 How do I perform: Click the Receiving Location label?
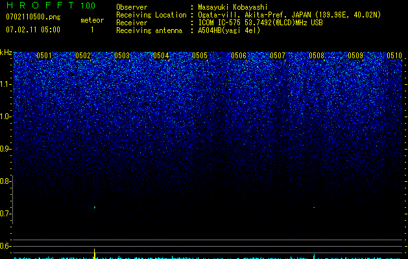151,15
